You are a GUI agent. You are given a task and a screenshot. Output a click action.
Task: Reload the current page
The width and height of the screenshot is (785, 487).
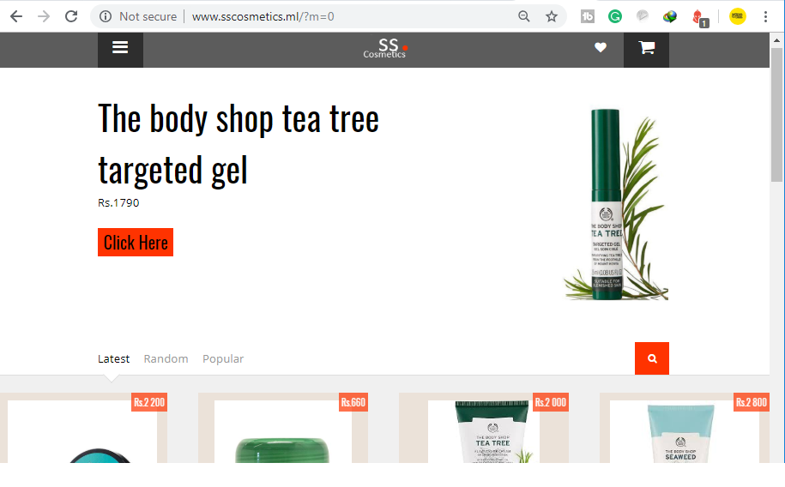coord(71,16)
